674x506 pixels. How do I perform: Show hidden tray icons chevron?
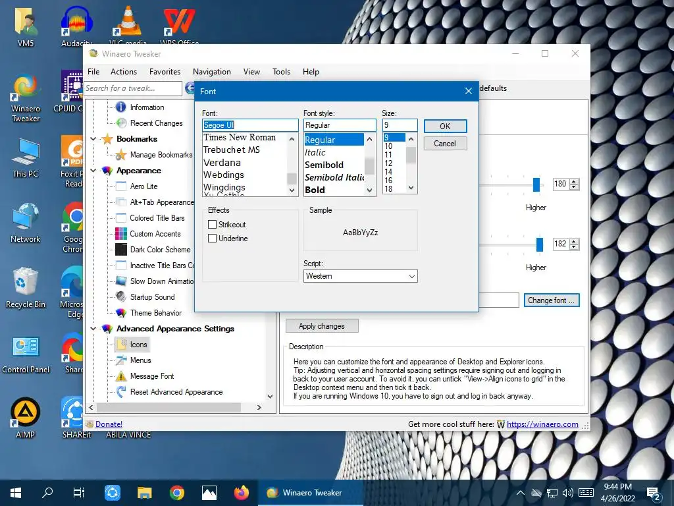tap(520, 493)
